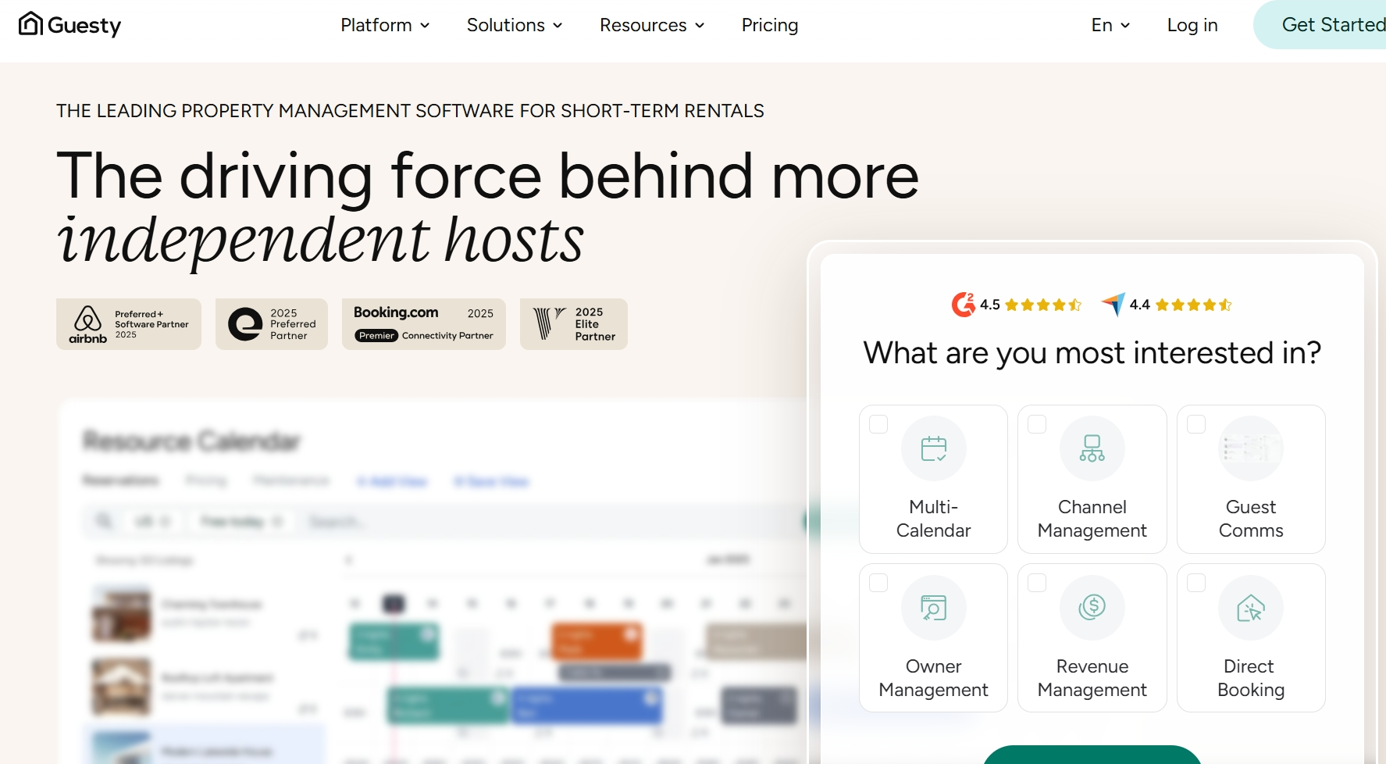Enable the Direct Booking checkbox
Screen dimensions: 1386x764
pyautogui.click(x=1196, y=583)
